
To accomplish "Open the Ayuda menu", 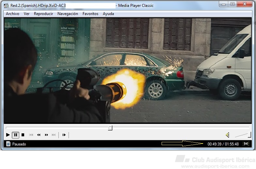I will click(108, 14).
